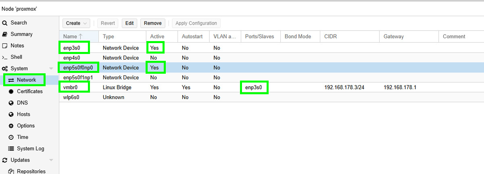
Task: Click the Search magnifier icon in sidebar
Action: coord(5,23)
